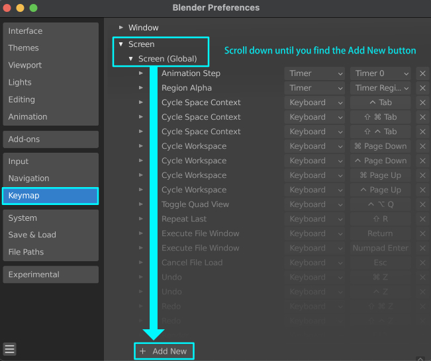Remove the Animation Step keymap entry

pos(422,73)
